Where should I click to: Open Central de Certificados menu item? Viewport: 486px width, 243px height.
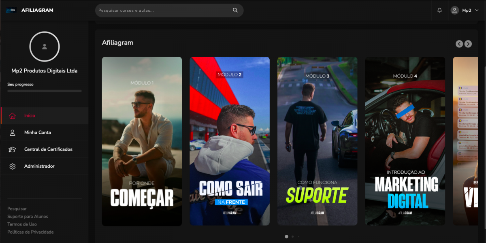[x=48, y=149]
